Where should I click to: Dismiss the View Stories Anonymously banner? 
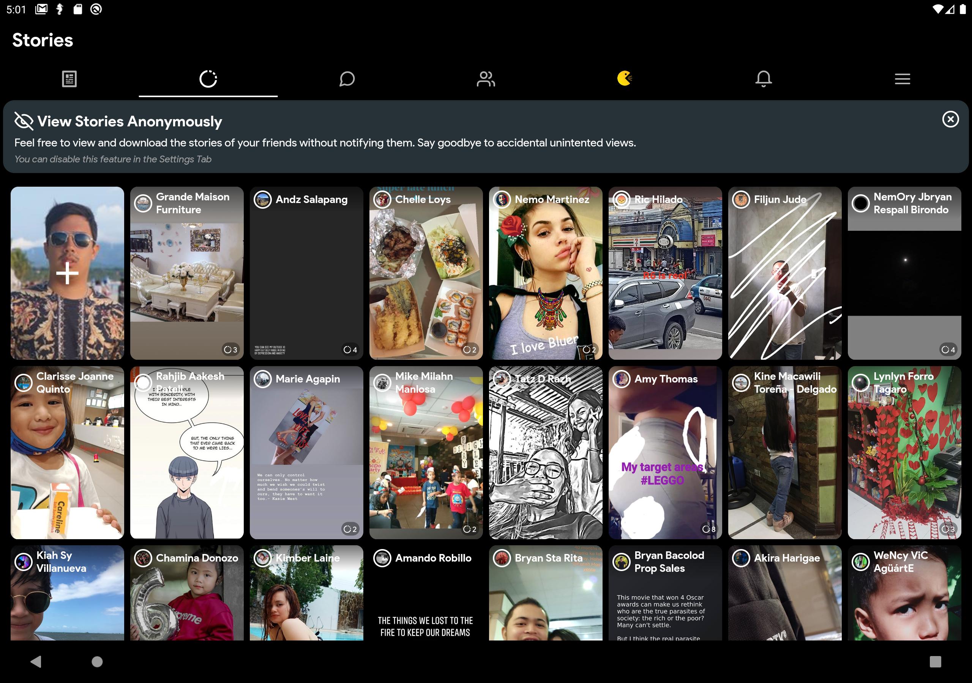tap(950, 119)
